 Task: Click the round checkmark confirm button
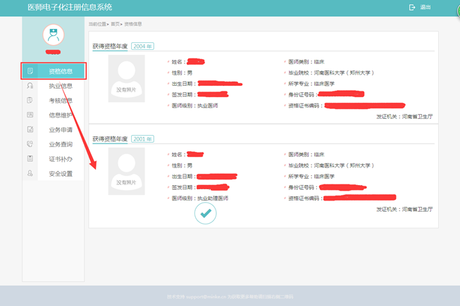pyautogui.click(x=206, y=213)
